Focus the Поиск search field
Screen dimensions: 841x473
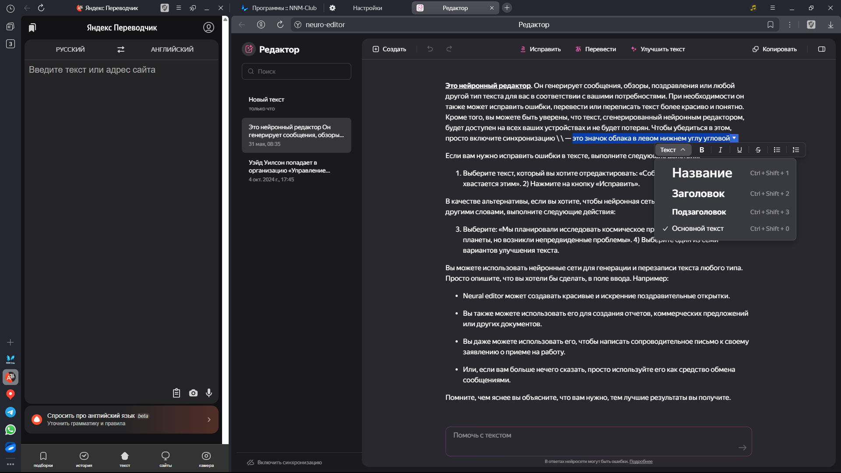tap(297, 71)
